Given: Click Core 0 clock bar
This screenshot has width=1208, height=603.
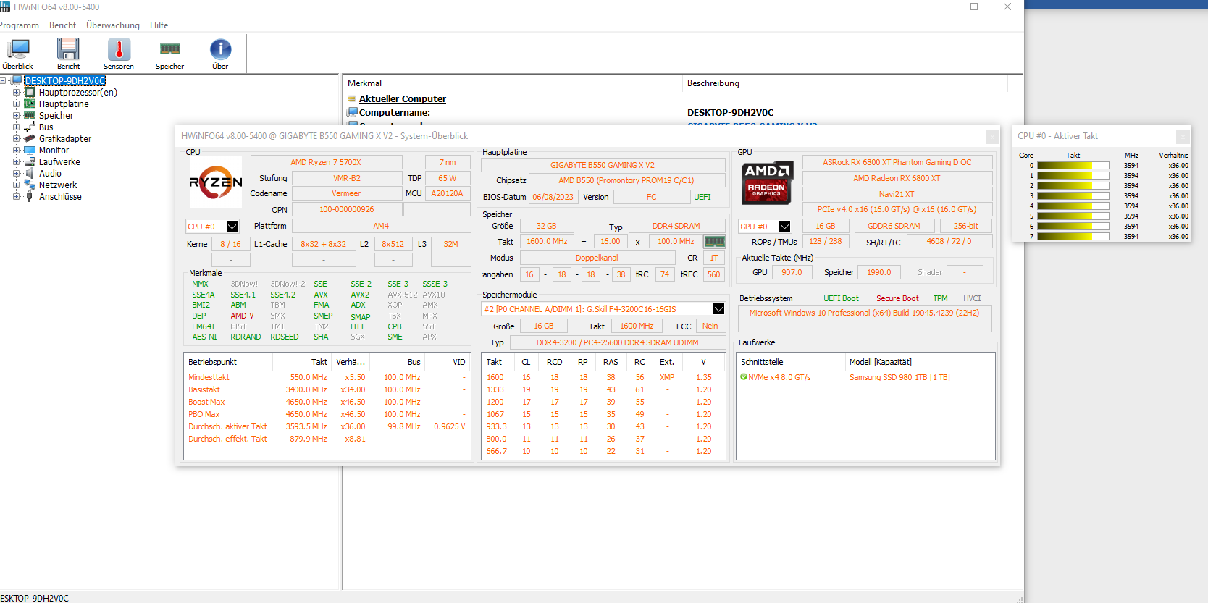Looking at the screenshot, I should coord(1073,166).
